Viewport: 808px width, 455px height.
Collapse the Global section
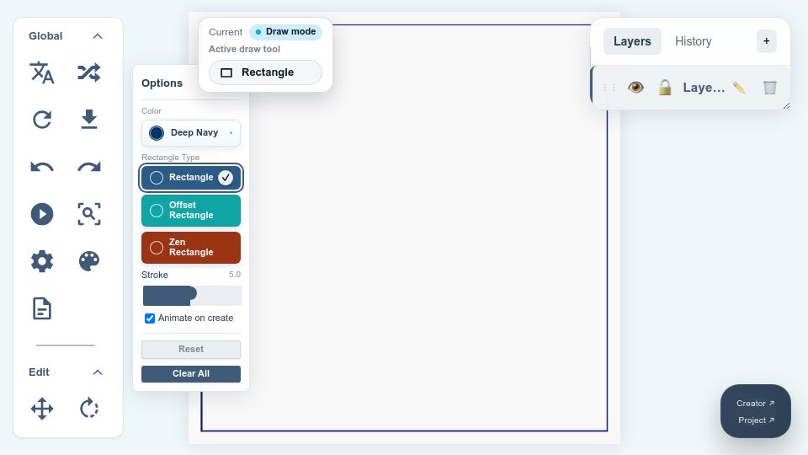point(98,36)
